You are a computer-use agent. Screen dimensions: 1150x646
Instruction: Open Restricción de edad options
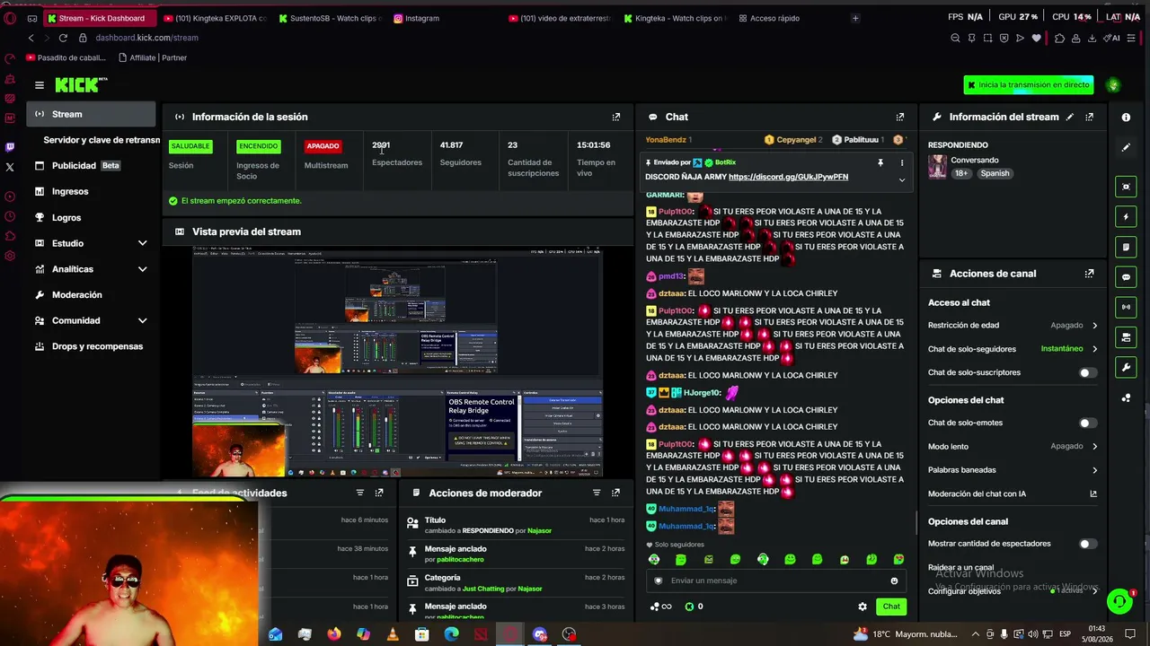[1013, 326]
